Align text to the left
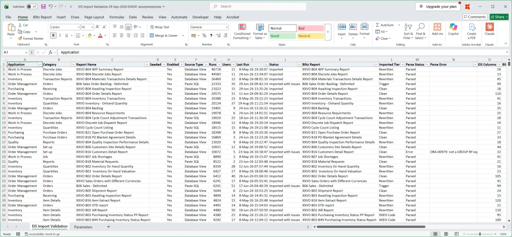 115,35
